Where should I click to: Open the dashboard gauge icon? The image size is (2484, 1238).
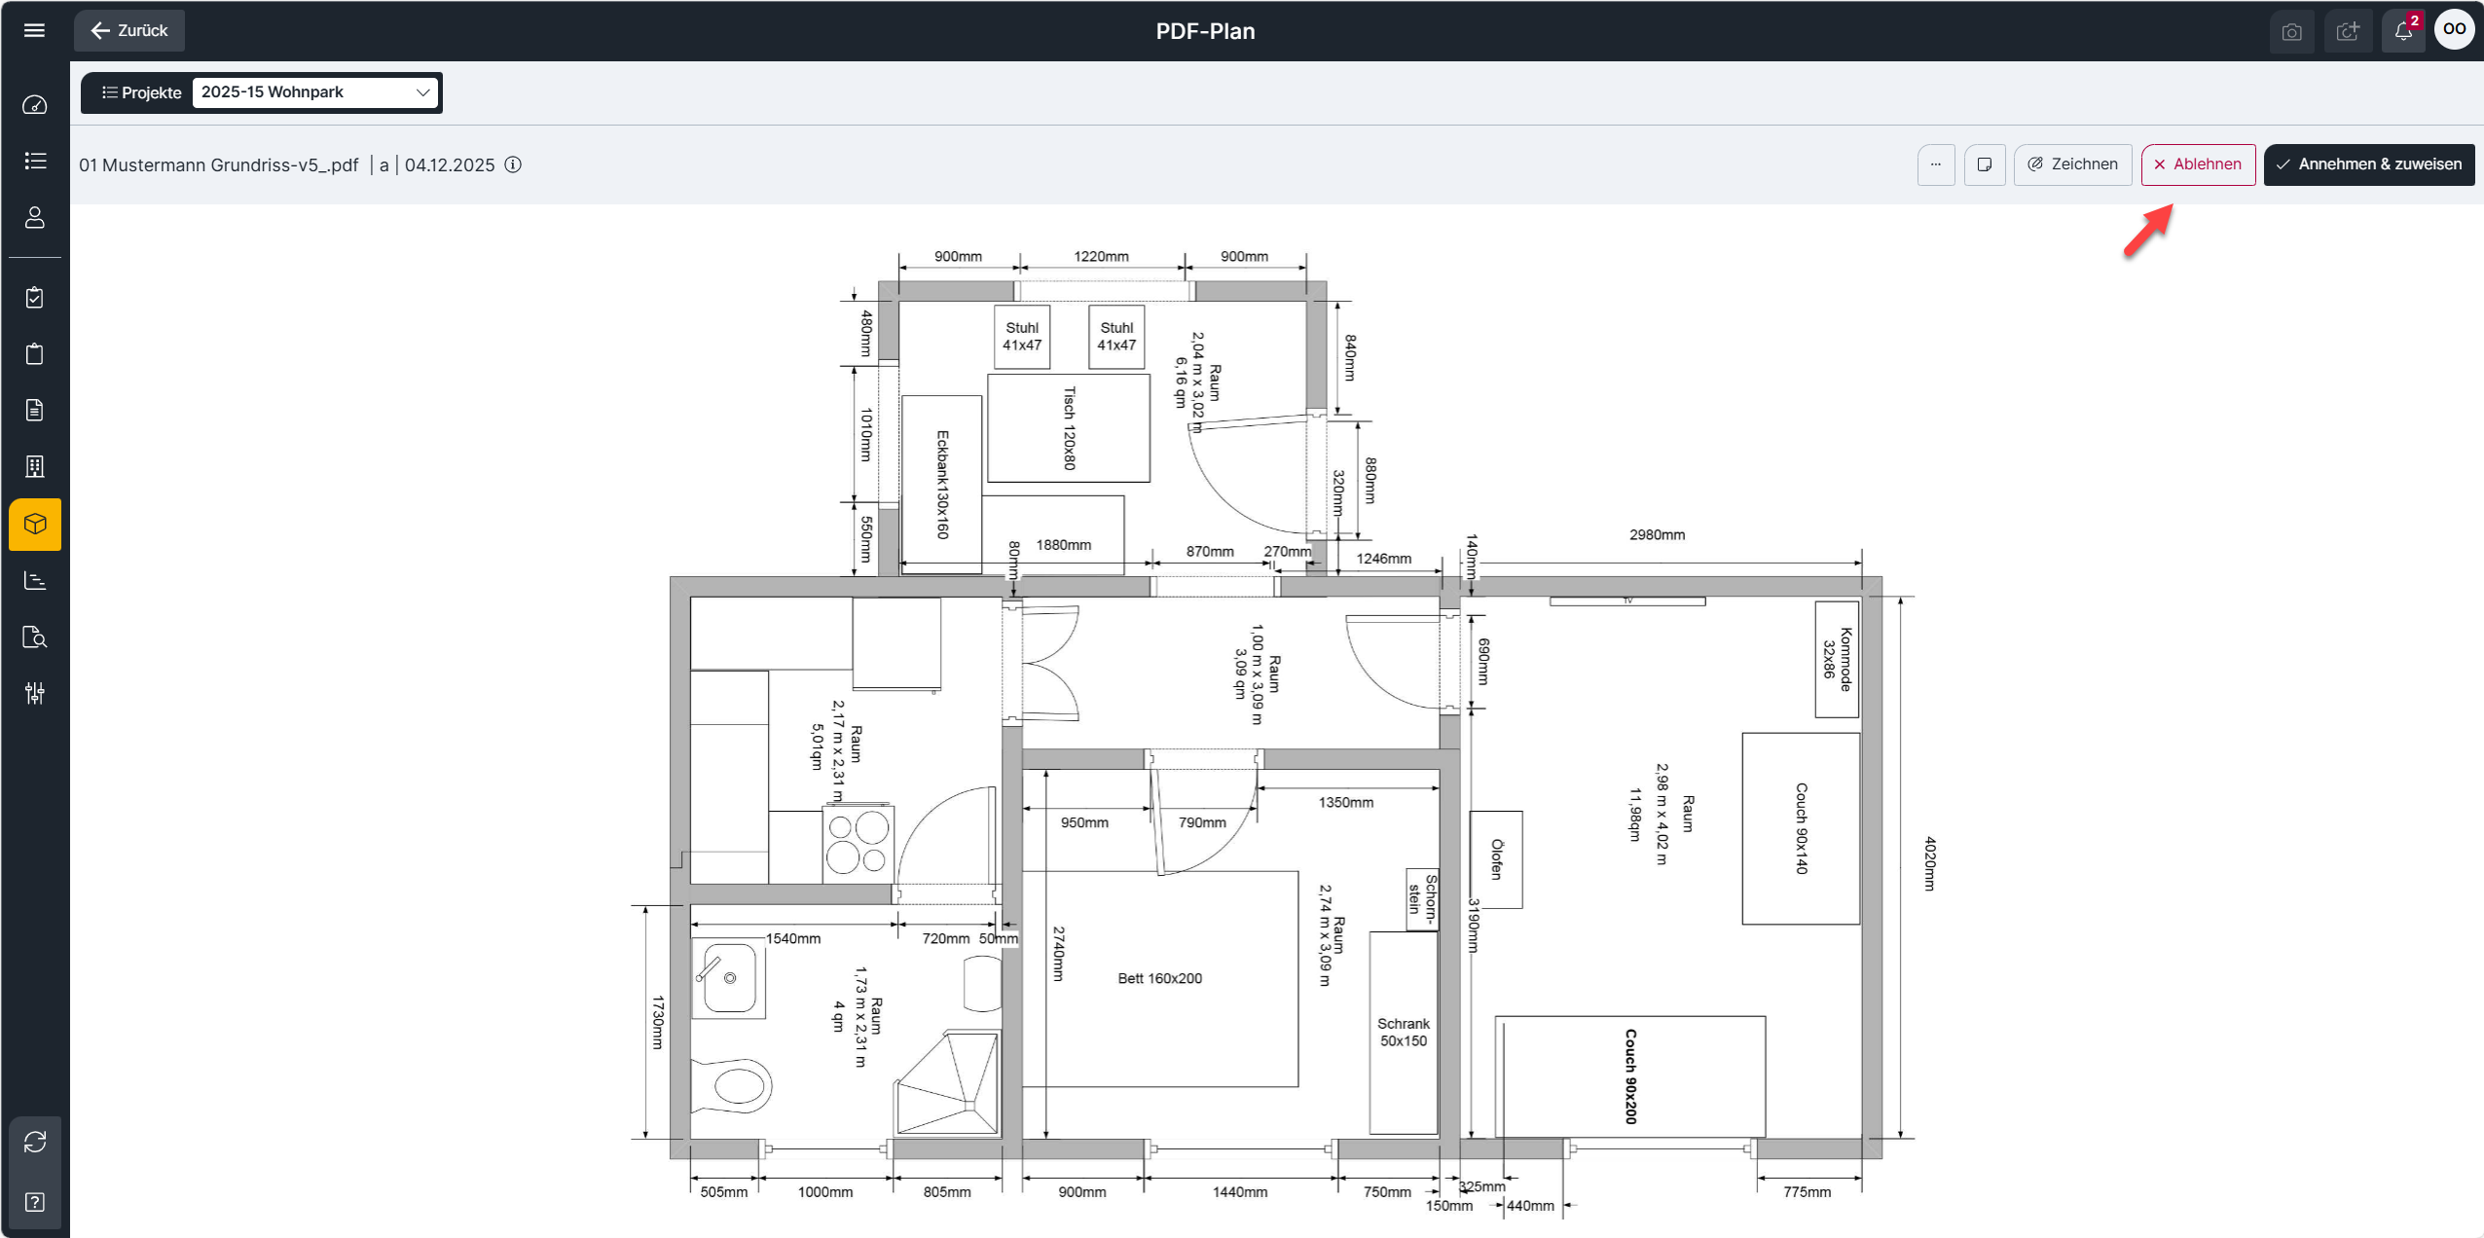(35, 105)
